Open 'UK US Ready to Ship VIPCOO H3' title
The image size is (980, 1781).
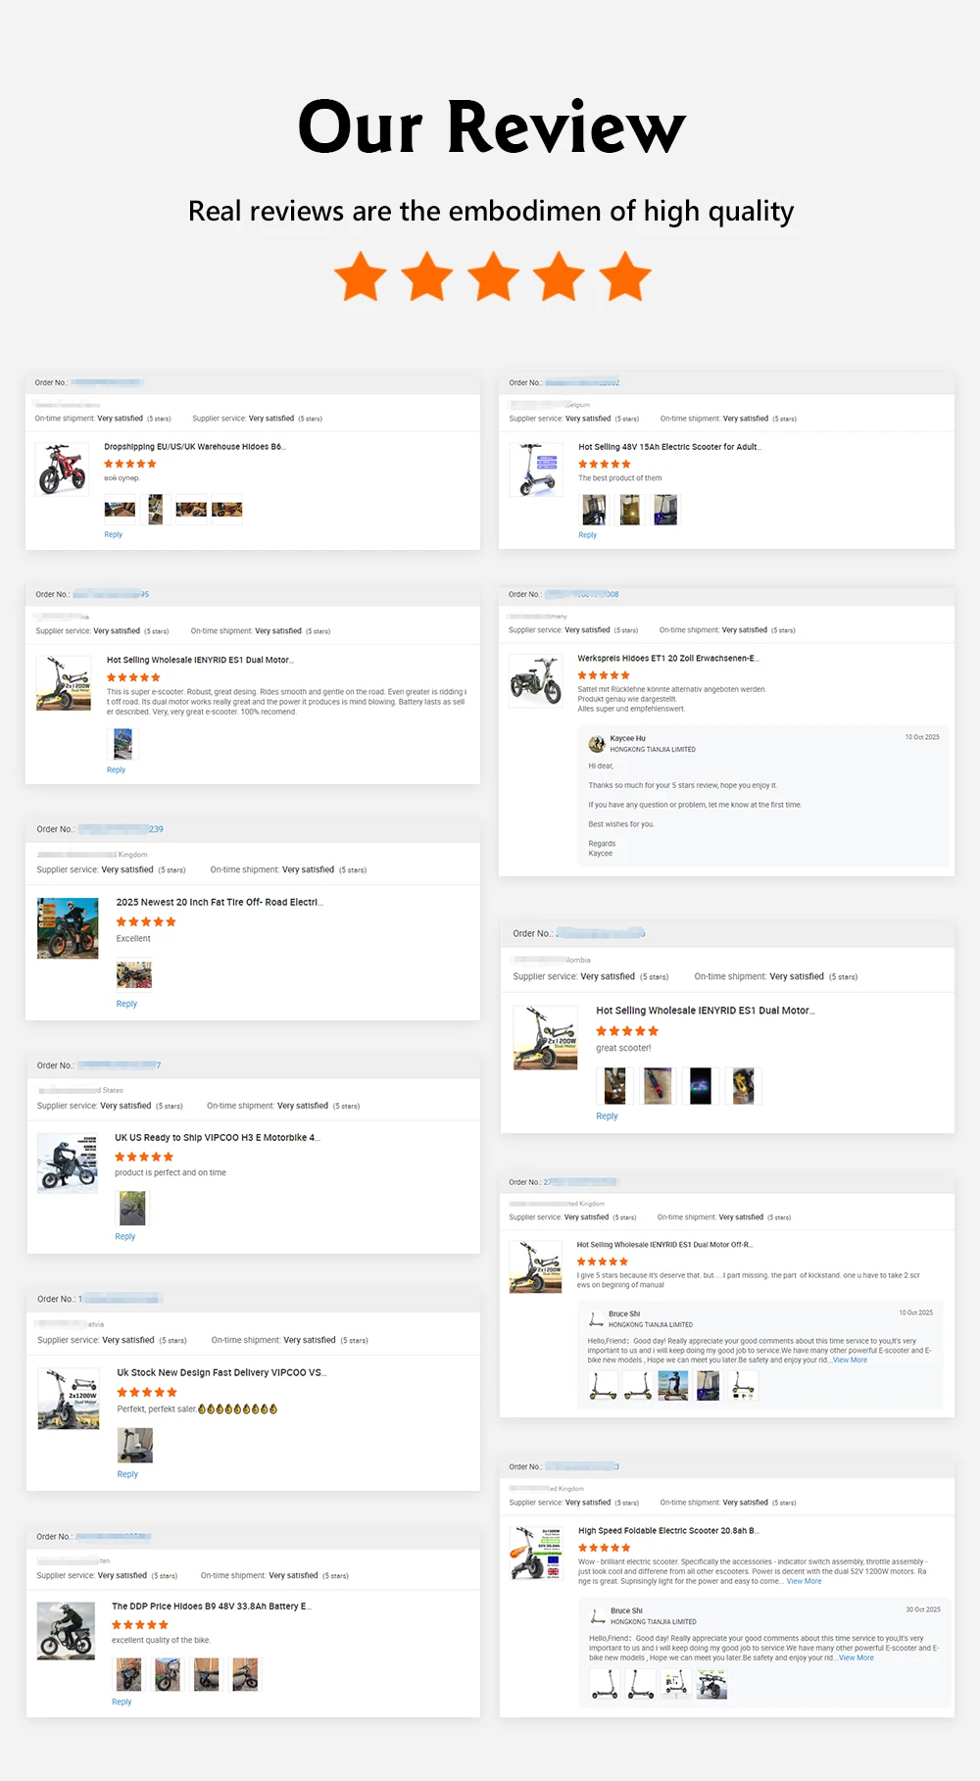click(218, 1138)
